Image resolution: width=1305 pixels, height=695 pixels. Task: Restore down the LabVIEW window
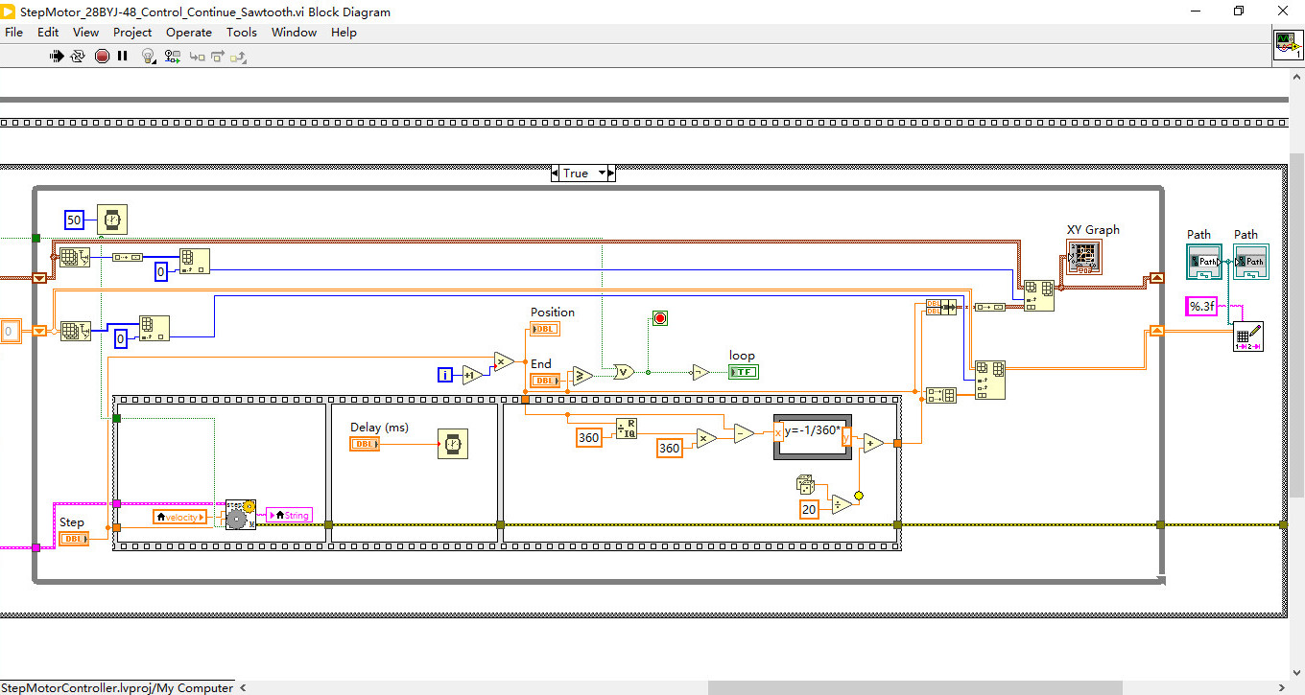[1239, 12]
